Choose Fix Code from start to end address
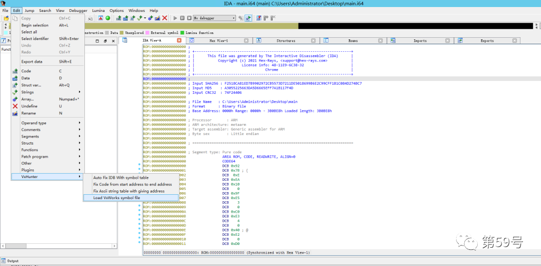541x266 pixels. (131, 185)
